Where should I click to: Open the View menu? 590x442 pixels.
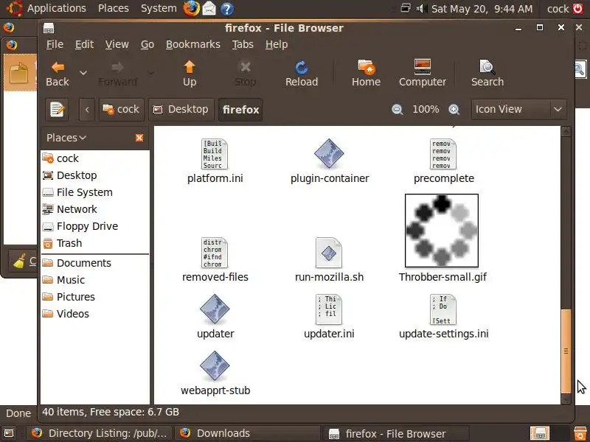tap(117, 44)
